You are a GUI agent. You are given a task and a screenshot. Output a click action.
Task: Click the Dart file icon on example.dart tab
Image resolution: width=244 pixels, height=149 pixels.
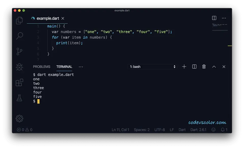pos(33,18)
